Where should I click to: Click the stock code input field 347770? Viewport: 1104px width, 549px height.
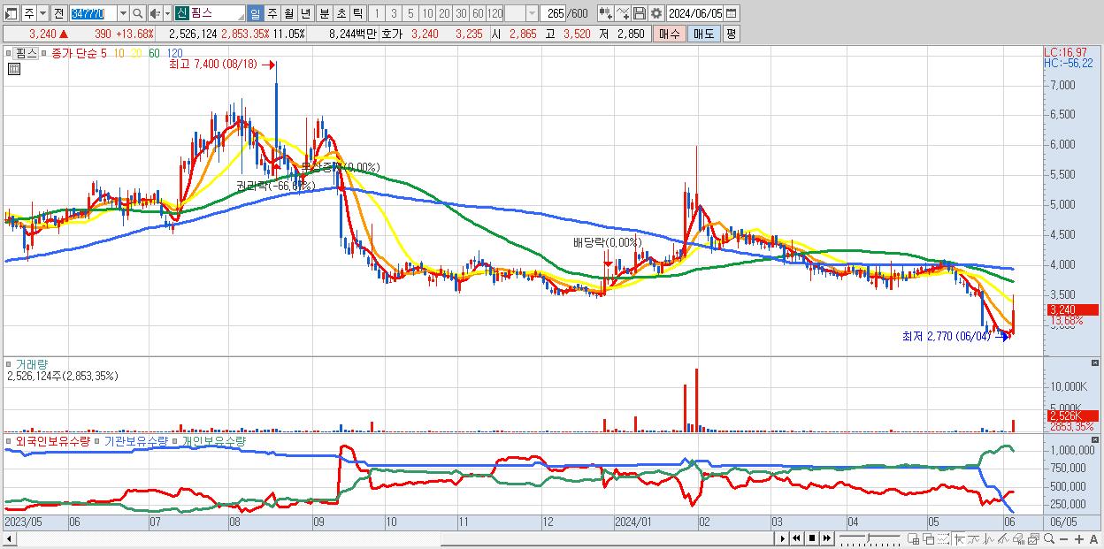point(93,13)
